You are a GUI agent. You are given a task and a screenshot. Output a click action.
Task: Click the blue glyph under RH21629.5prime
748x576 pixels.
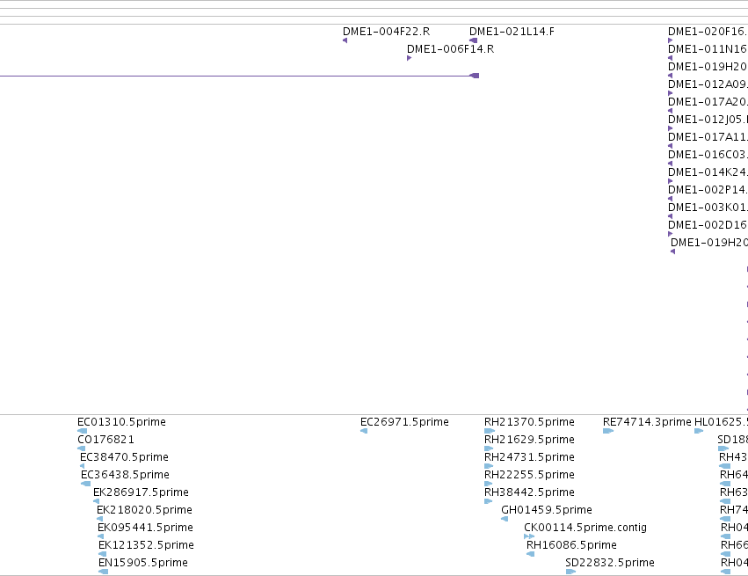(489, 448)
